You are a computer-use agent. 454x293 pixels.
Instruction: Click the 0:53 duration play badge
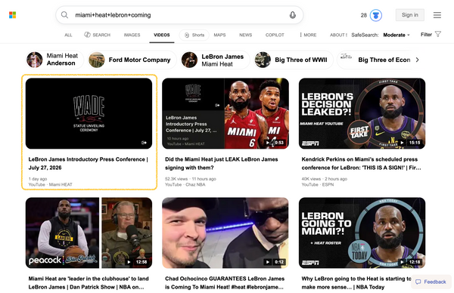(x=275, y=143)
